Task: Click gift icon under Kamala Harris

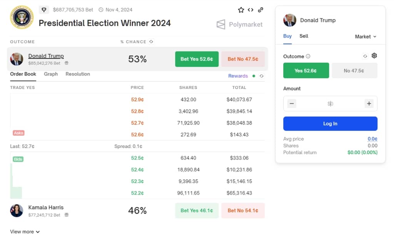Action: (66, 215)
